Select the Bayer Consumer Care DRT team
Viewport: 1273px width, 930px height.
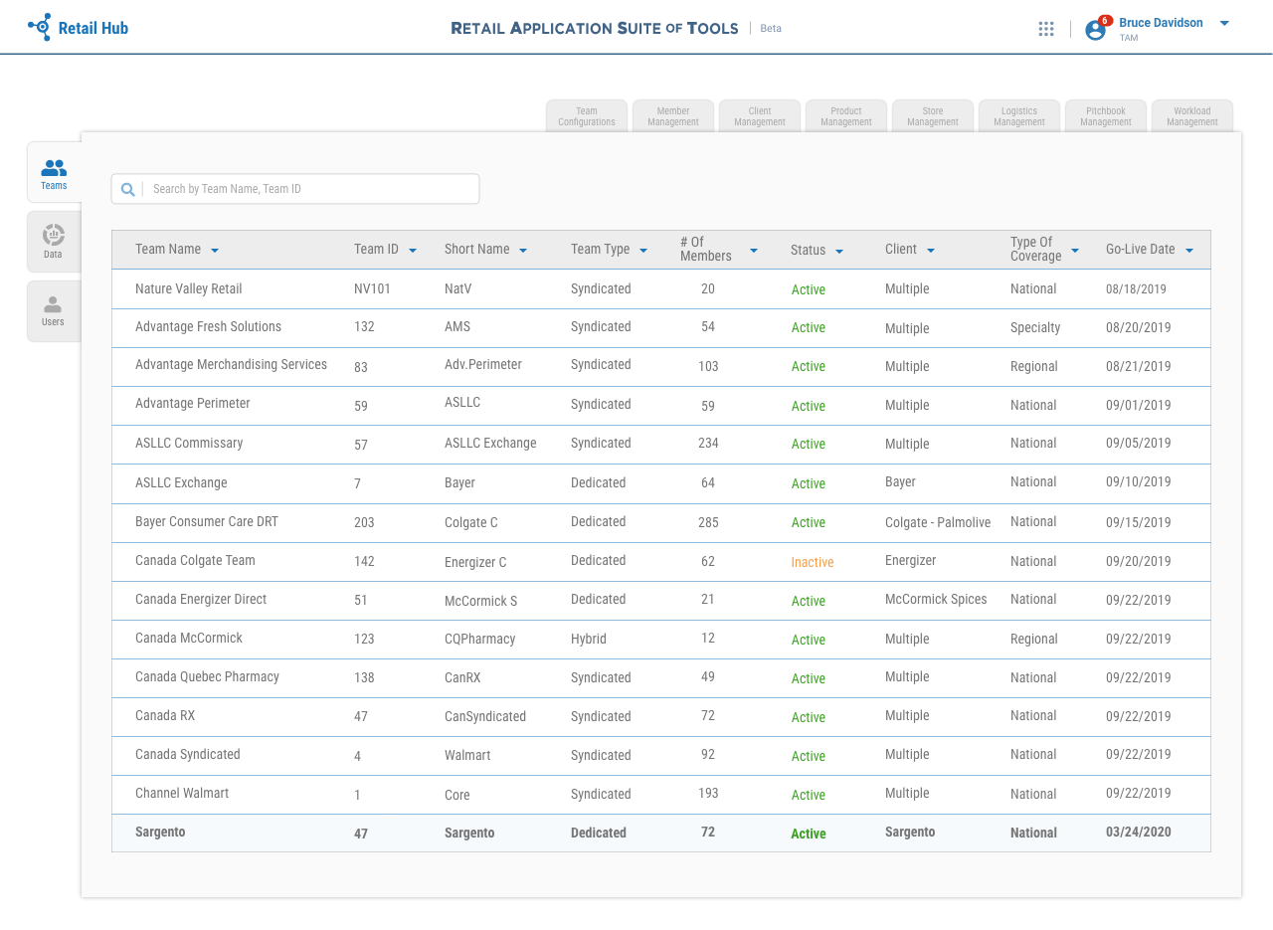207,522
